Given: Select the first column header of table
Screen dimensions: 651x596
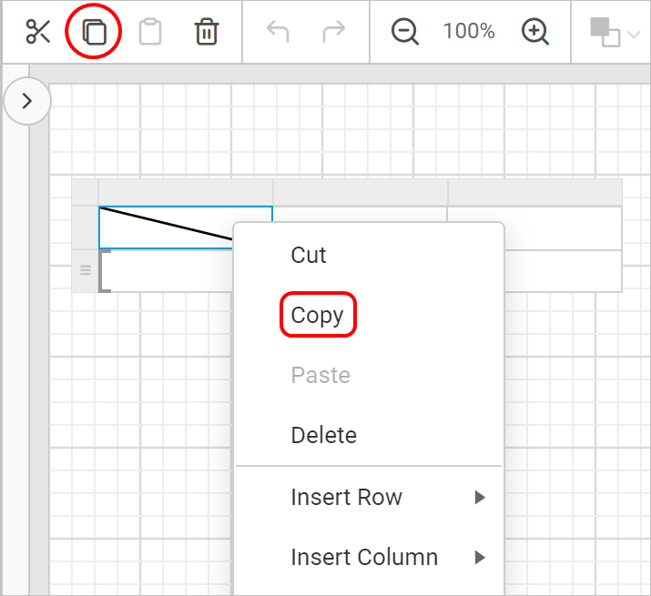Looking at the screenshot, I should [x=186, y=193].
